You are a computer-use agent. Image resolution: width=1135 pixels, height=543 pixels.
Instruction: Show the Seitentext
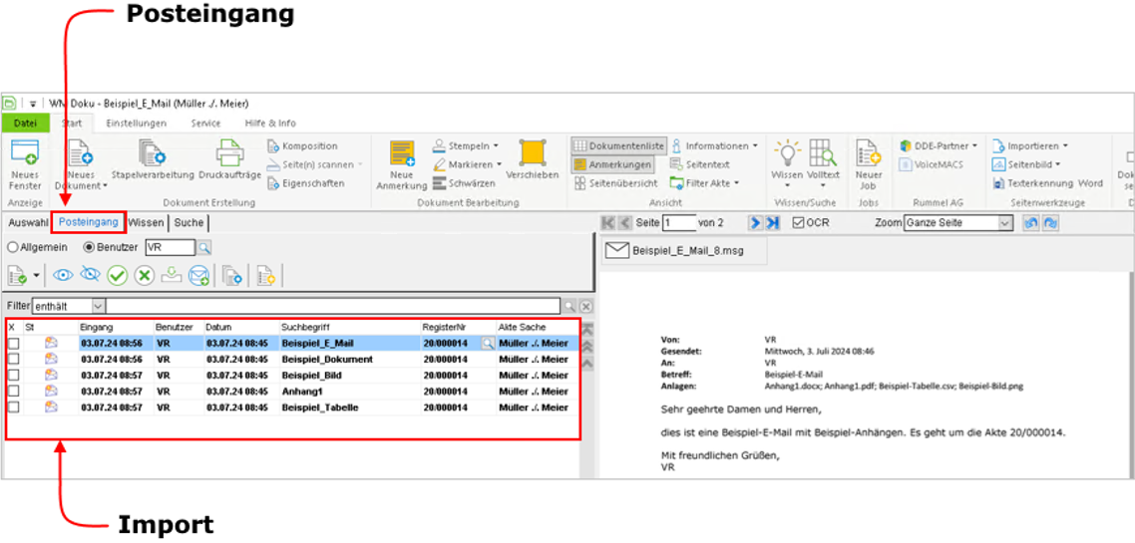[699, 164]
